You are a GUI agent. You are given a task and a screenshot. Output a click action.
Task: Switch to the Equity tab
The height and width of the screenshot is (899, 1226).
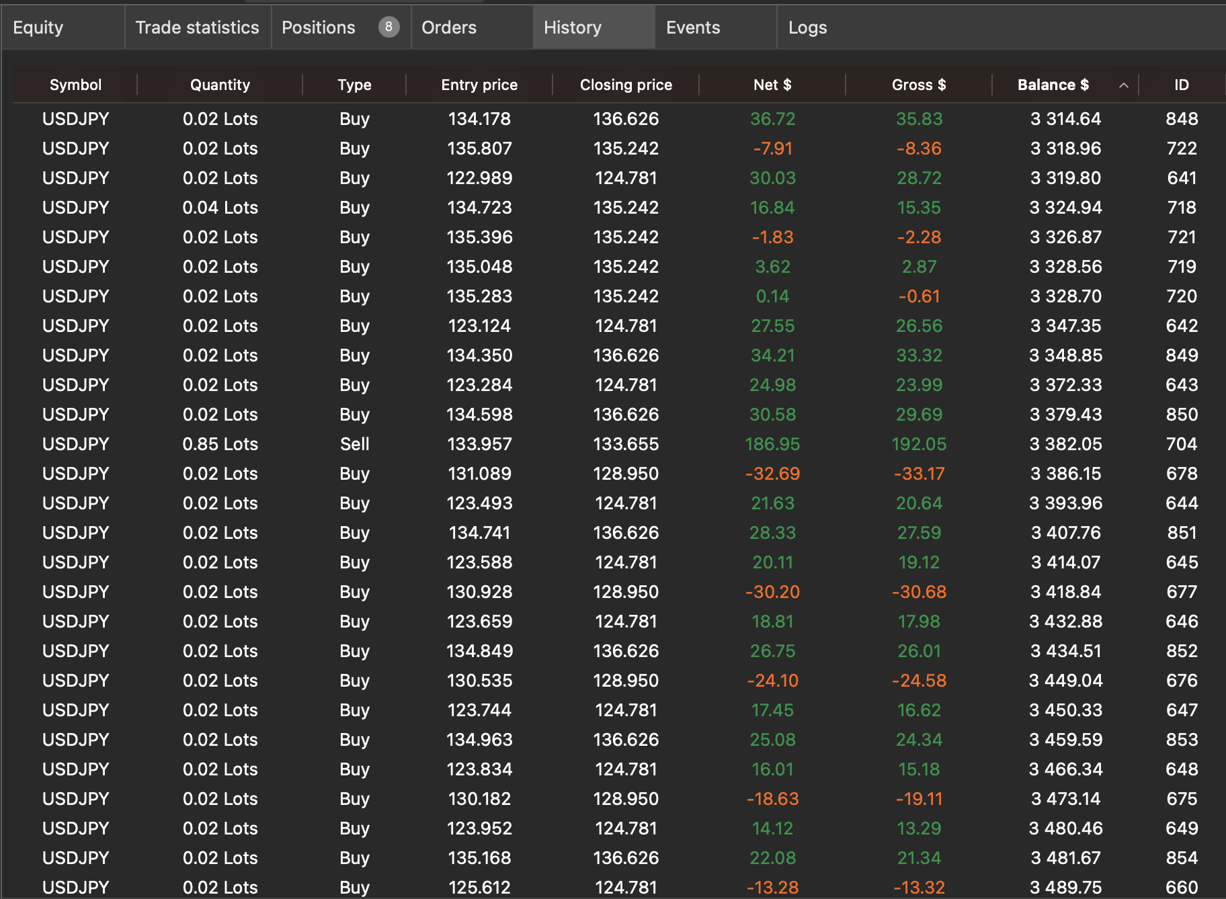(x=38, y=28)
